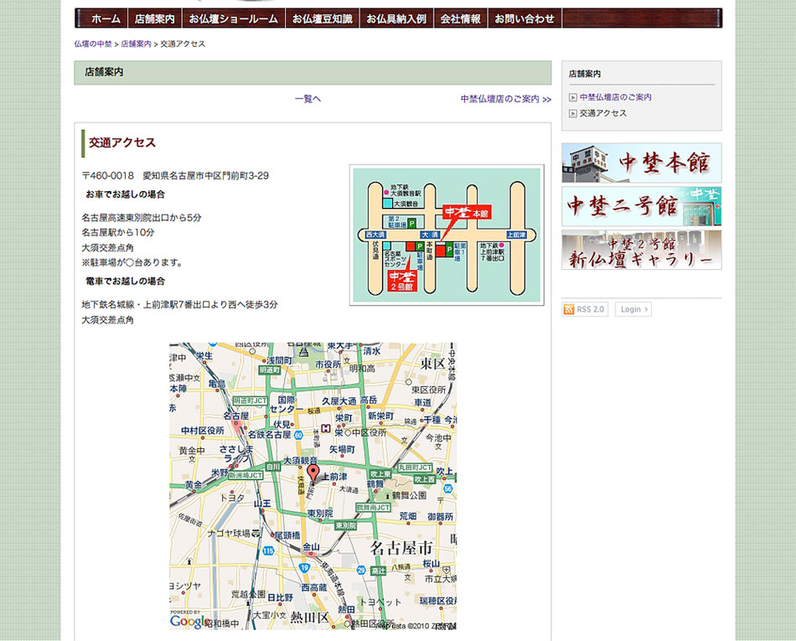
Task: Click the 仏壇の中埜 breadcrumb link
Action: (x=92, y=44)
